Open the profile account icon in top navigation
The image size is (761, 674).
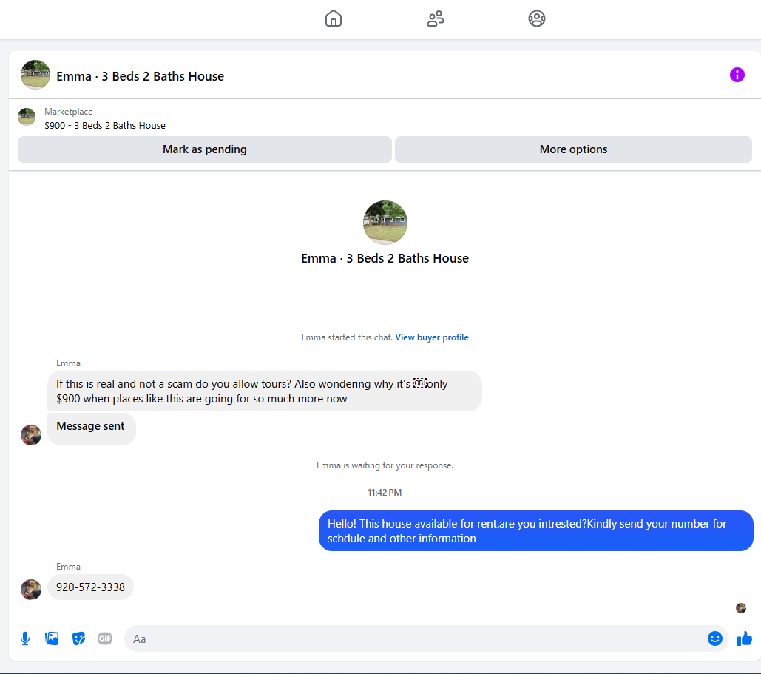click(537, 19)
